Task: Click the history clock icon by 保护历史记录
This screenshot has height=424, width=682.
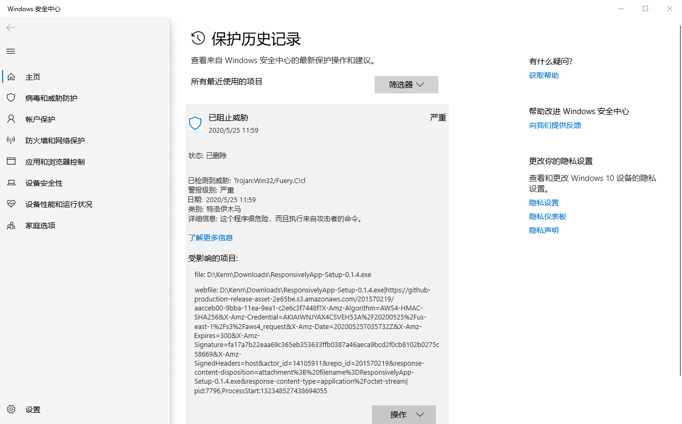Action: [198, 38]
